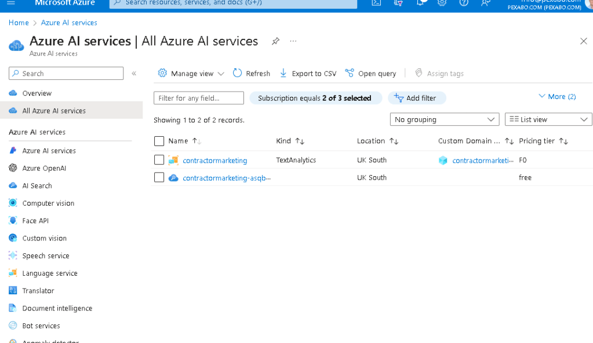Click the global Search resources bar
Image resolution: width=593 pixels, height=343 pixels.
[x=234, y=3]
